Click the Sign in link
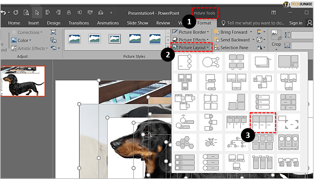315x179 pixels. click(296, 23)
